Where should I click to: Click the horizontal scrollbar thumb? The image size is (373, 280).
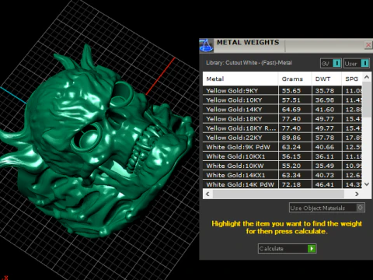(278, 194)
